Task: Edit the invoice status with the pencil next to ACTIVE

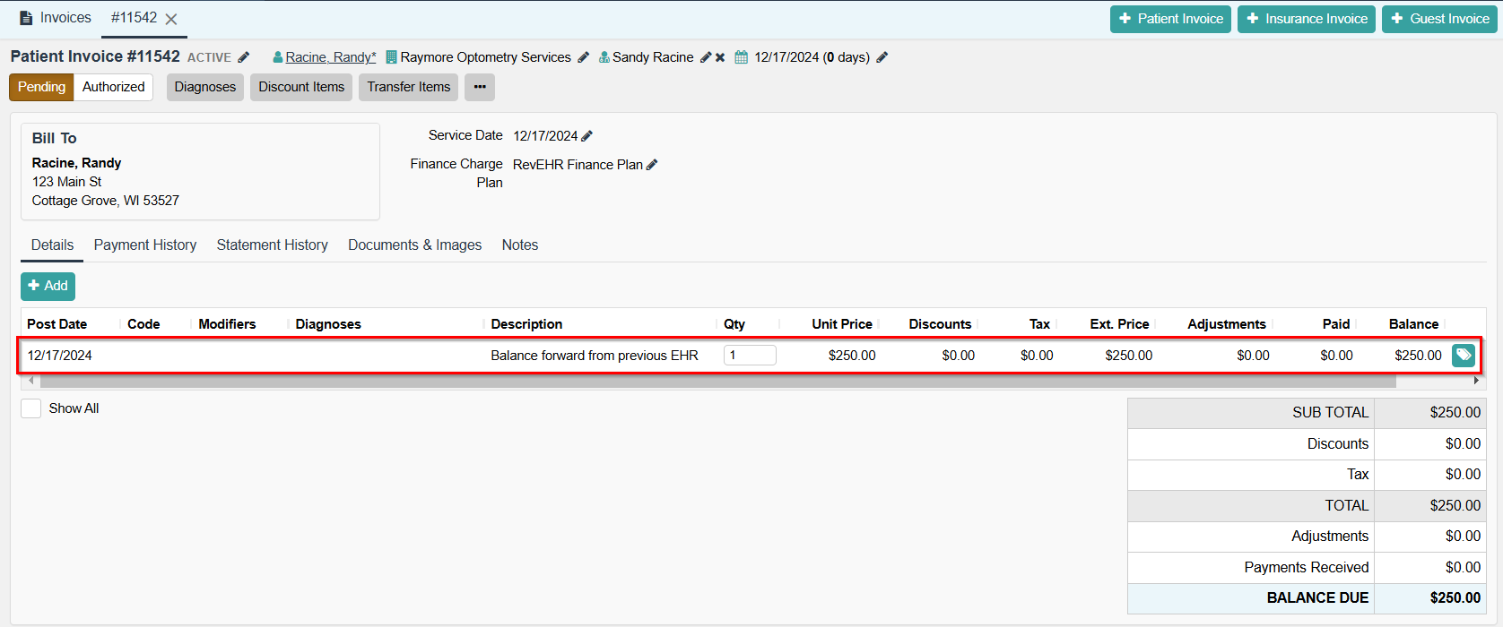Action: click(x=243, y=57)
